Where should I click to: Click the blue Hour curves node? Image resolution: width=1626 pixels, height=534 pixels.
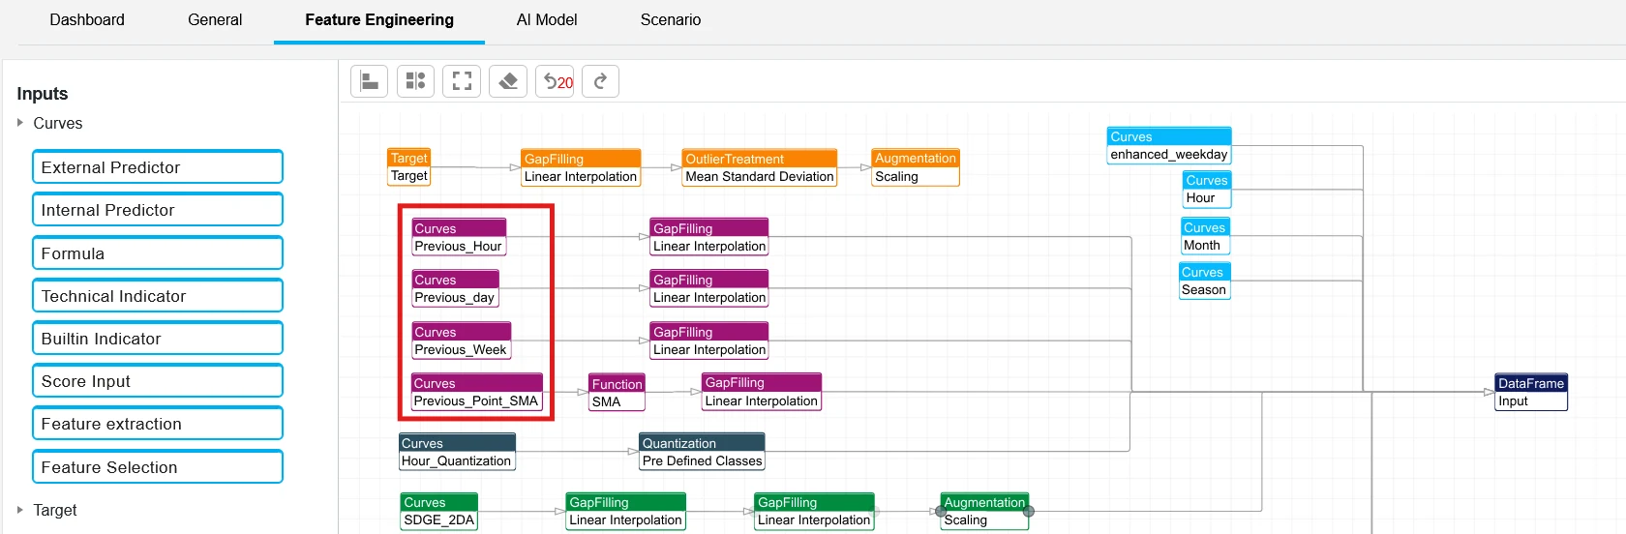click(1207, 189)
